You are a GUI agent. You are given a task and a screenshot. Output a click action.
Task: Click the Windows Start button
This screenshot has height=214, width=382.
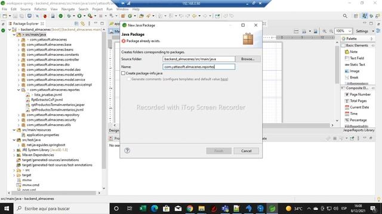tap(7, 209)
